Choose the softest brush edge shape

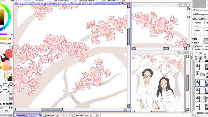coord(1,104)
